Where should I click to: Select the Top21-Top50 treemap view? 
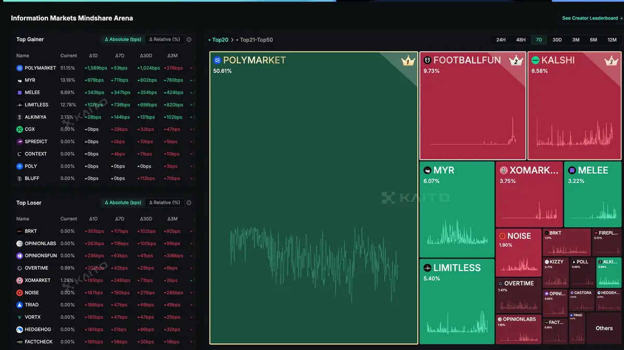(254, 40)
